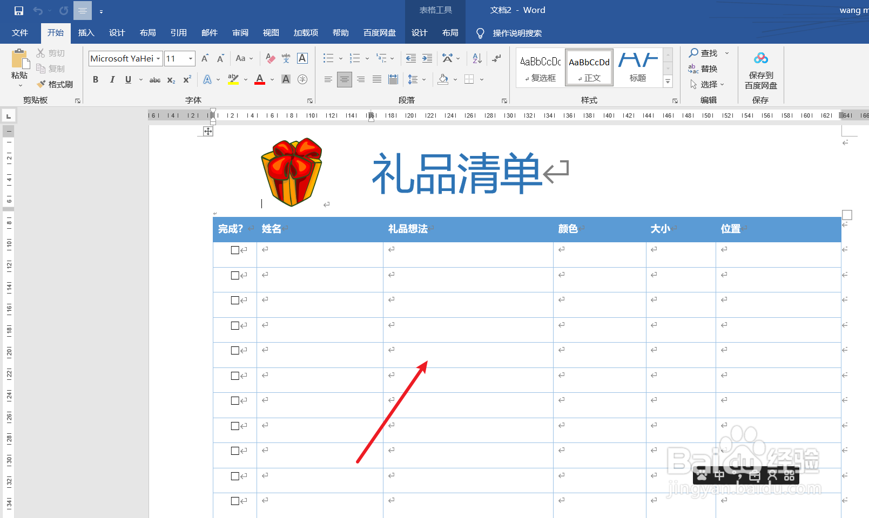The height and width of the screenshot is (518, 869).
Task: Open the font size dropdown
Action: click(x=190, y=58)
